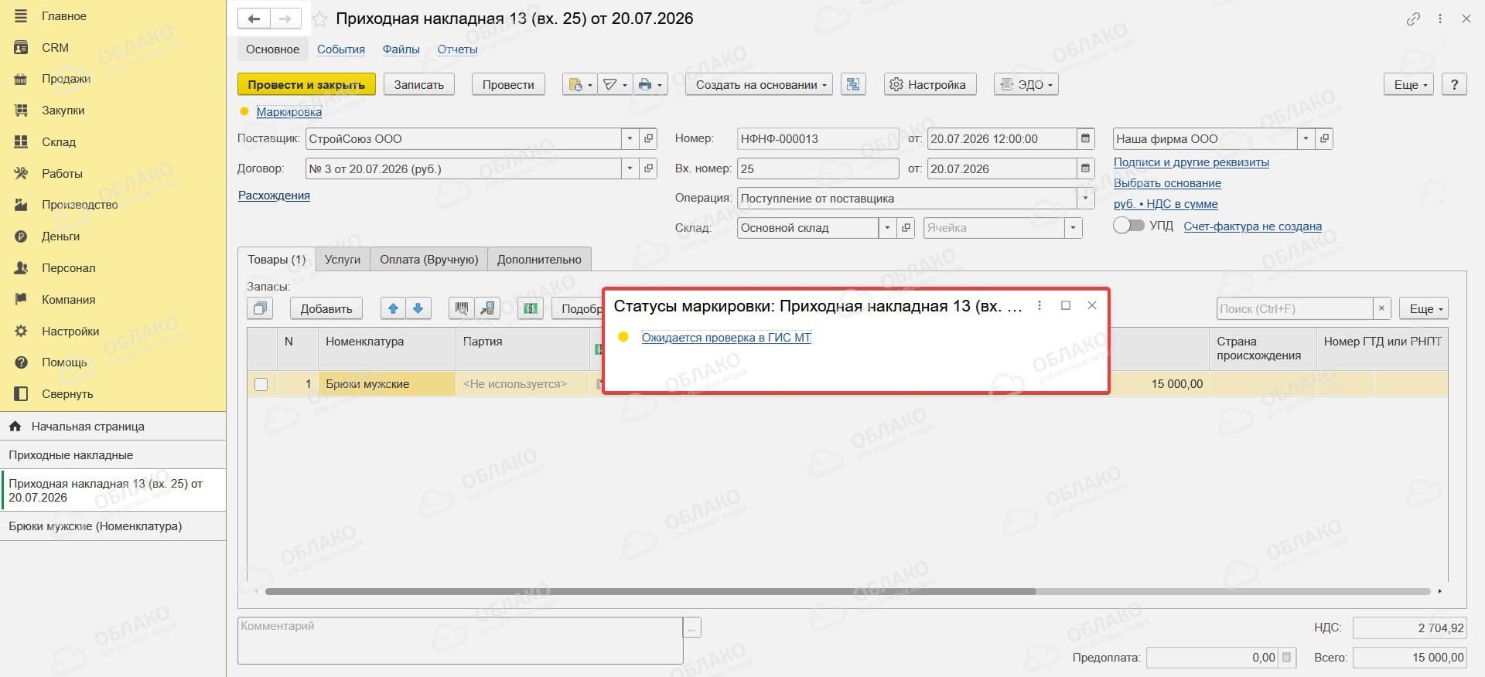Go back with the left arrow

[254, 19]
